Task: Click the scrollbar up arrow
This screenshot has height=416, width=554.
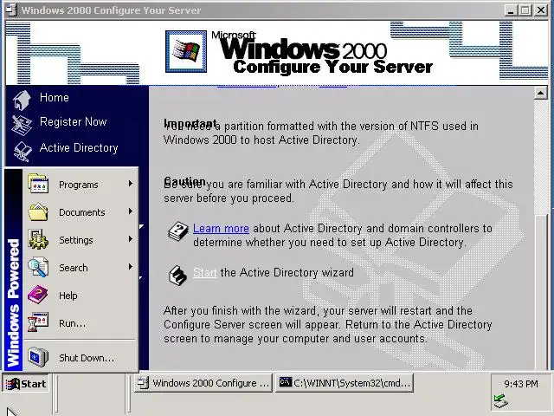Action: coord(541,93)
